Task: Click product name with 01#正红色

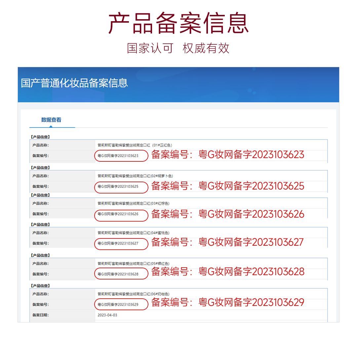Action: tap(135, 145)
